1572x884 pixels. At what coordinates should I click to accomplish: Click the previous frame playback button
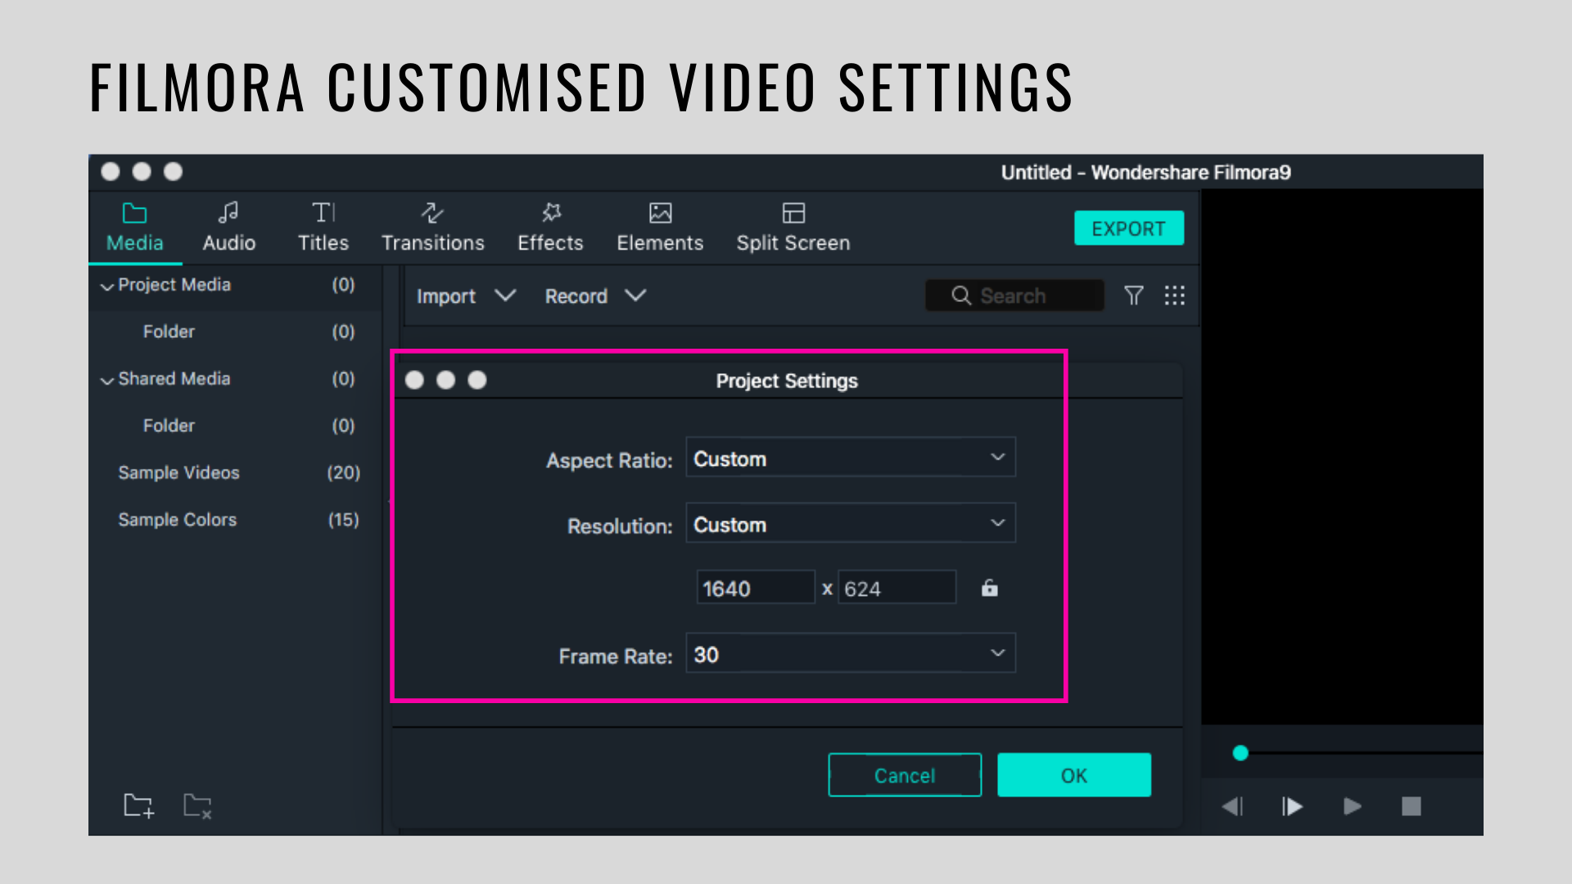coord(1232,807)
